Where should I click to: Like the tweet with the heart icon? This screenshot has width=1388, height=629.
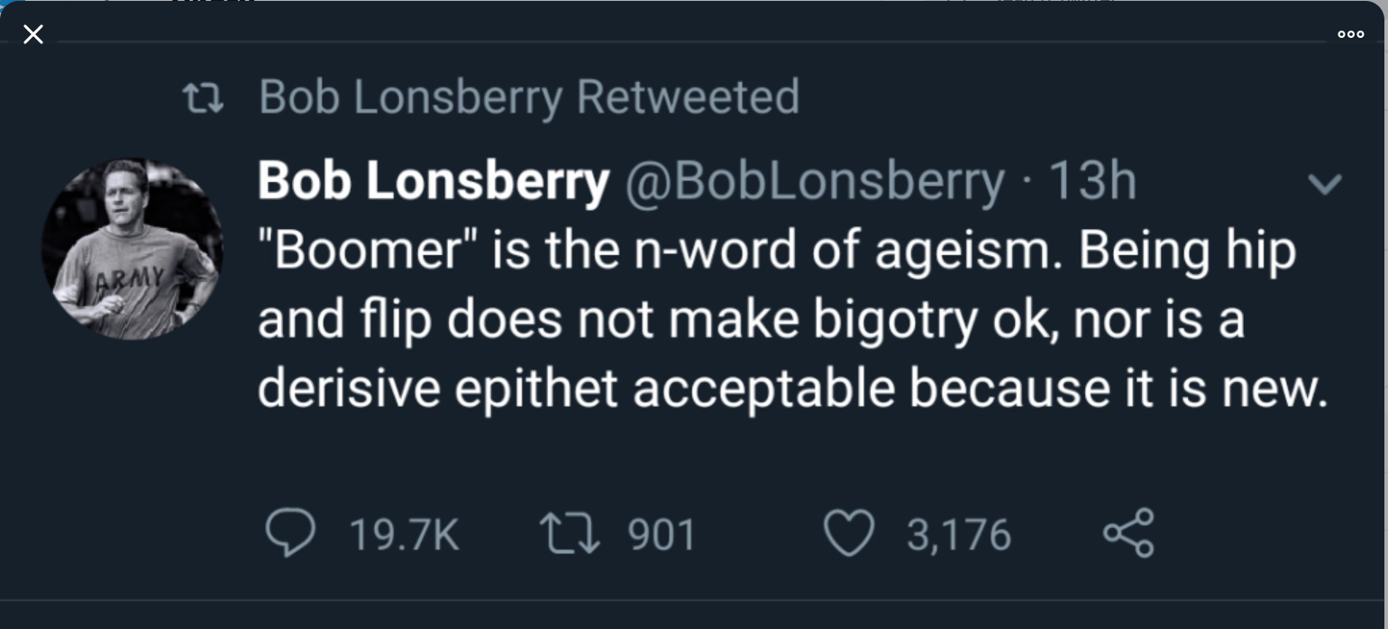tap(850, 533)
